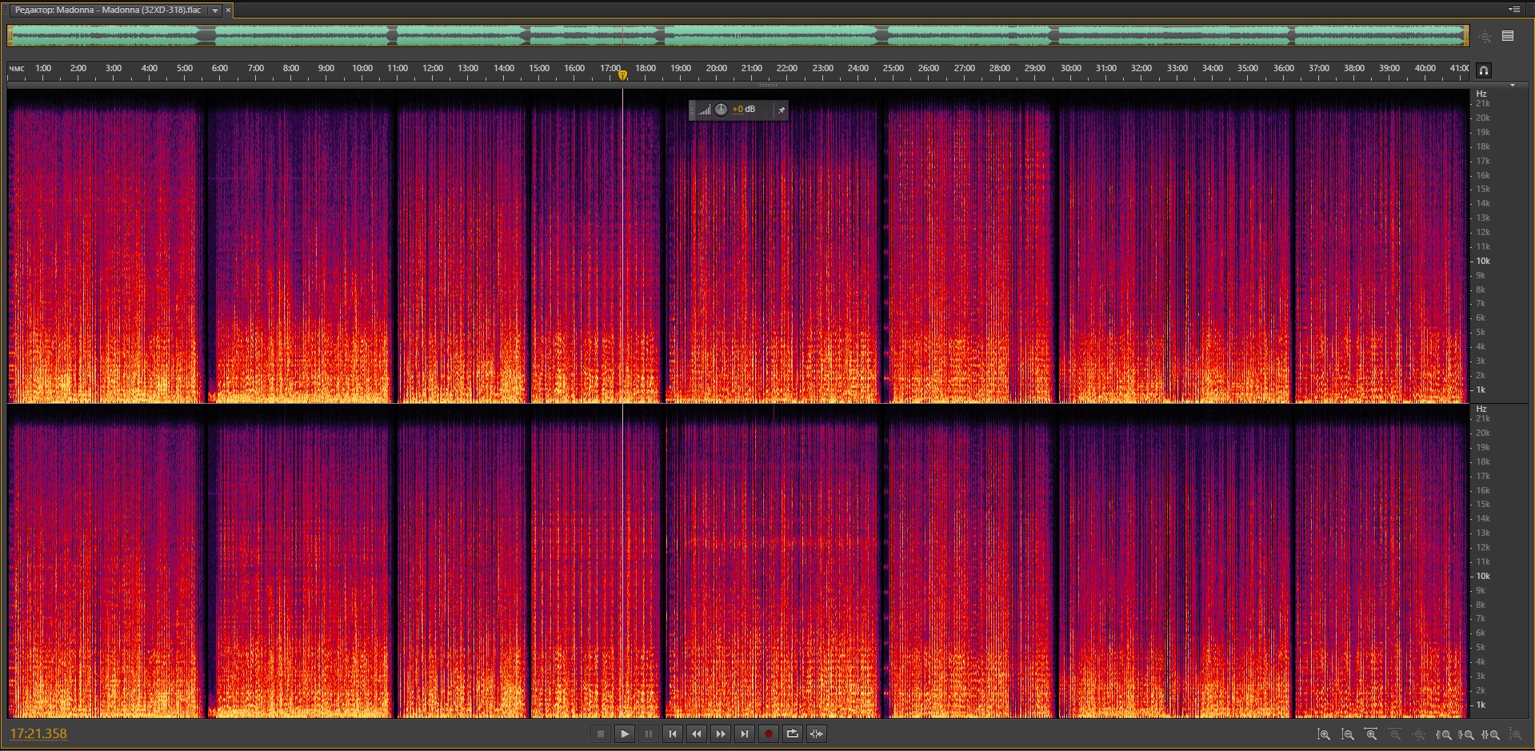Adjust the +0 dB volume knob in HUD
Image resolution: width=1535 pixels, height=751 pixels.
pos(721,110)
